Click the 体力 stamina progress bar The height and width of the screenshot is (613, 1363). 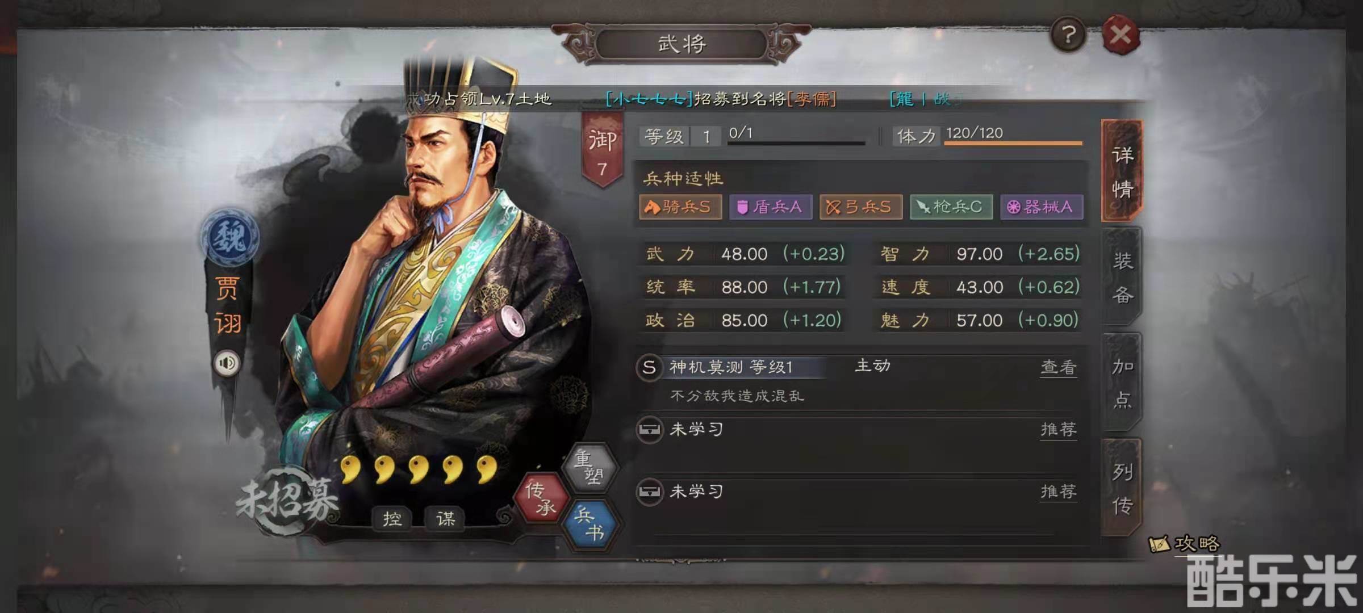pos(1013,143)
